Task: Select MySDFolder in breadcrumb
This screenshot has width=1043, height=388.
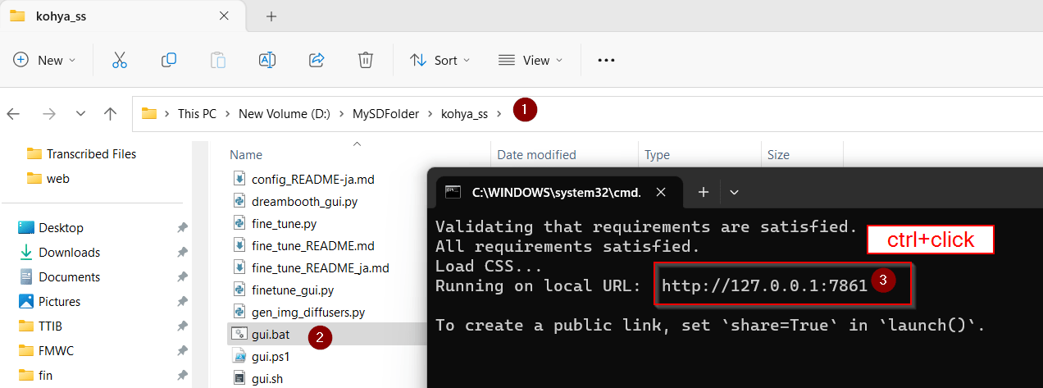Action: click(385, 114)
